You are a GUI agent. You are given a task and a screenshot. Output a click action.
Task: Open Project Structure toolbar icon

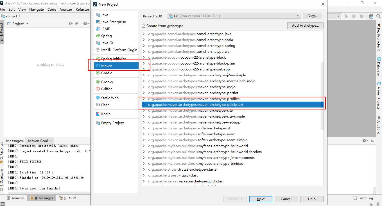pyautogui.click(x=371, y=17)
